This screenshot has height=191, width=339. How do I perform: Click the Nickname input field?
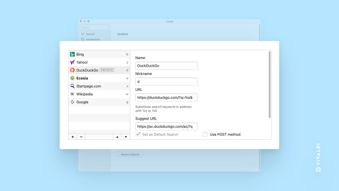(166, 81)
